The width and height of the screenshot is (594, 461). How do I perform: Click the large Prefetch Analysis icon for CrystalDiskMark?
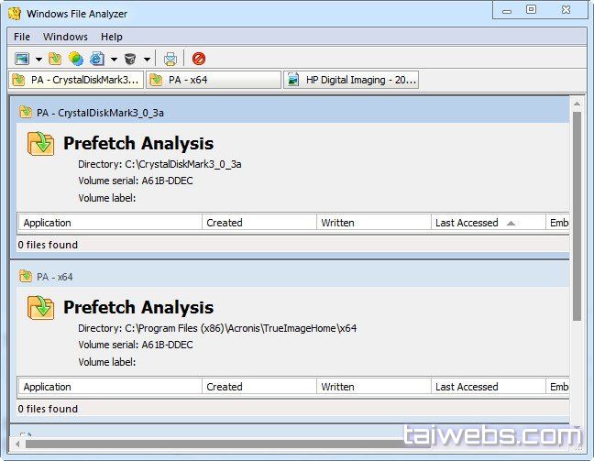pyautogui.click(x=41, y=144)
